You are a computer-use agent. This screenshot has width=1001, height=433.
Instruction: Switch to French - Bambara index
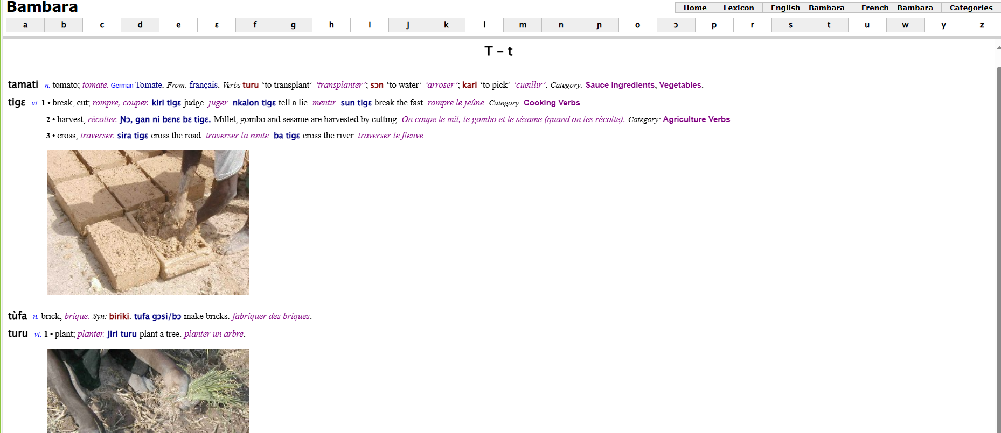pos(897,8)
